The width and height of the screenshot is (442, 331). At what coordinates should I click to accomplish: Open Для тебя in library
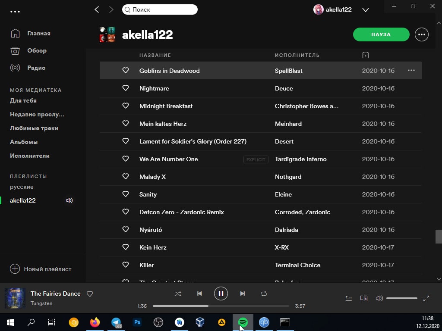coord(23,100)
